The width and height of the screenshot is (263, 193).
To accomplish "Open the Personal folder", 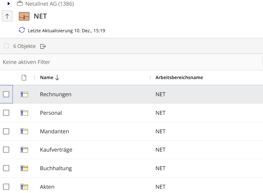I will coord(51,113).
